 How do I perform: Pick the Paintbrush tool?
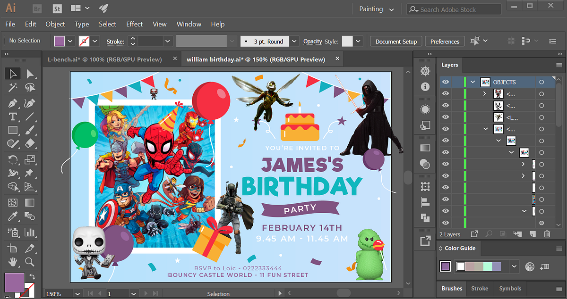point(30,130)
